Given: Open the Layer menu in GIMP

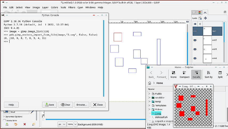Looking at the screenshot, I should (45, 7).
